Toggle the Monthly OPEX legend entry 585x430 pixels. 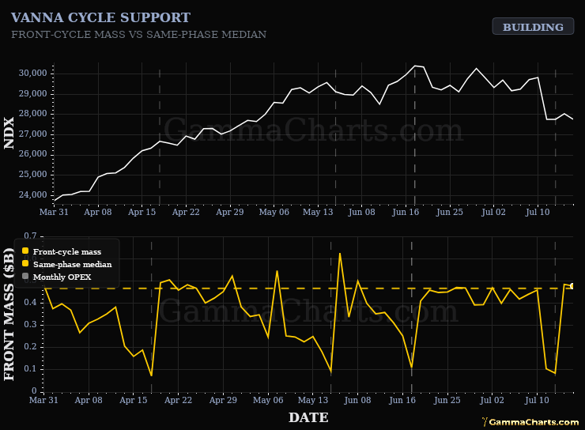pyautogui.click(x=56, y=277)
